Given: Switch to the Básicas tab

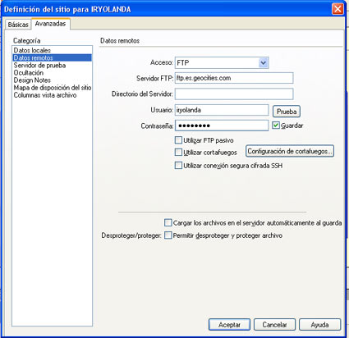Looking at the screenshot, I should (18, 25).
